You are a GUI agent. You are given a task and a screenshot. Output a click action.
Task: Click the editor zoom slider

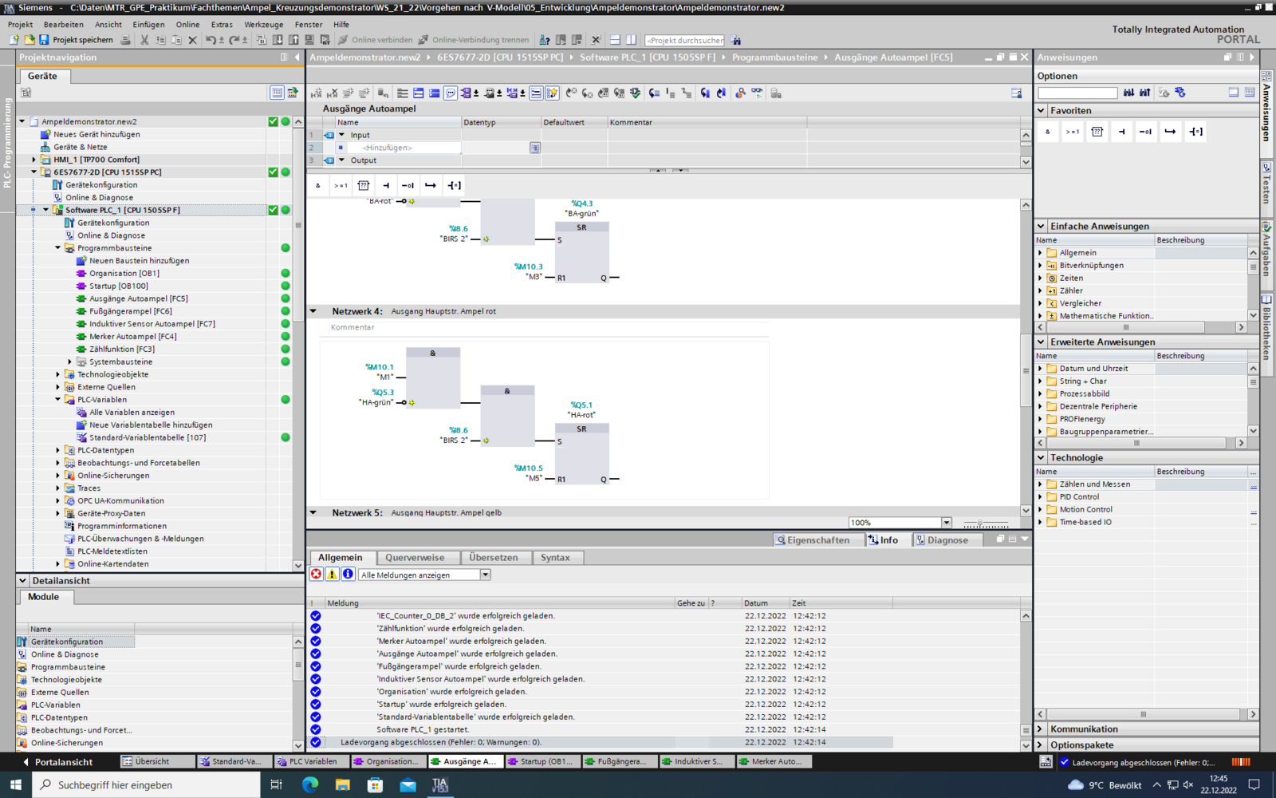[x=981, y=523]
